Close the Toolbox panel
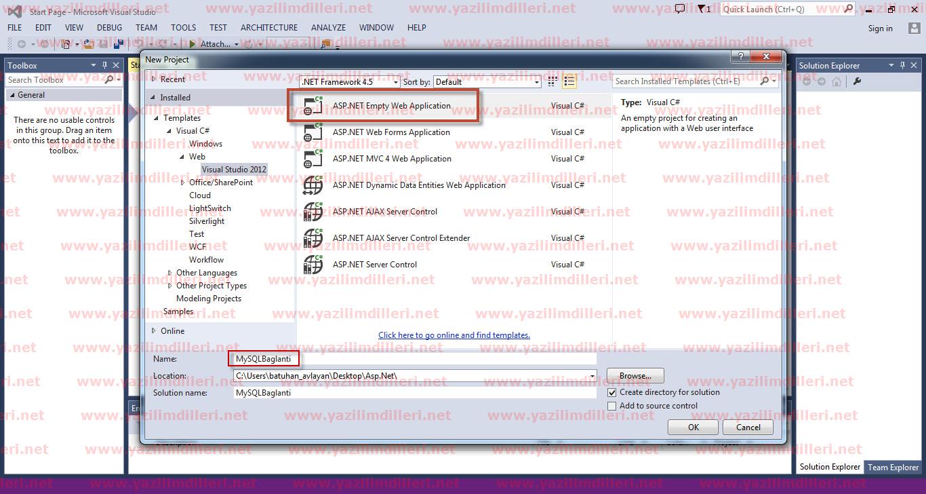Viewport: 926px width, 494px height. click(x=115, y=65)
